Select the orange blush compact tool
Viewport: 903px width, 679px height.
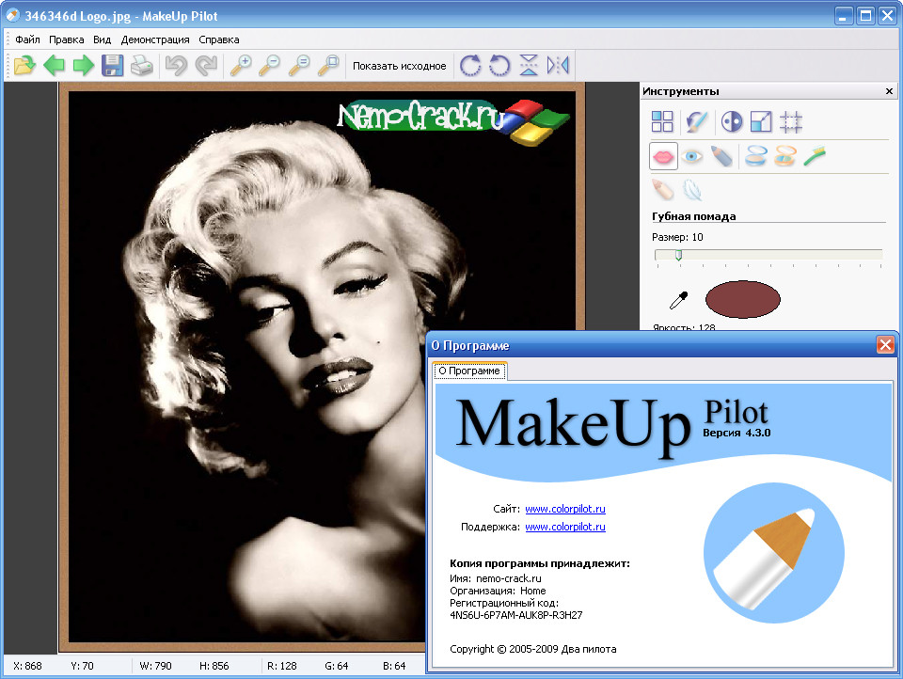[x=784, y=156]
